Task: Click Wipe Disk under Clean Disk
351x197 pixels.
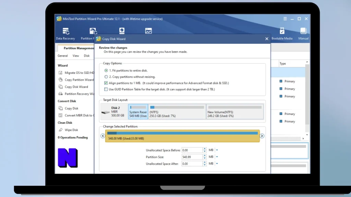Action: pyautogui.click(x=71, y=130)
